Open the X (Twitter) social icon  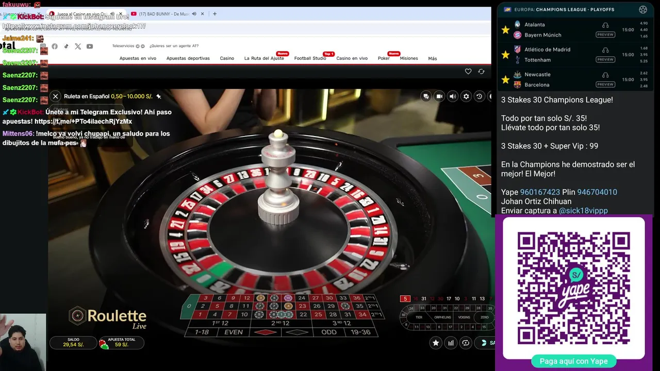(78, 46)
